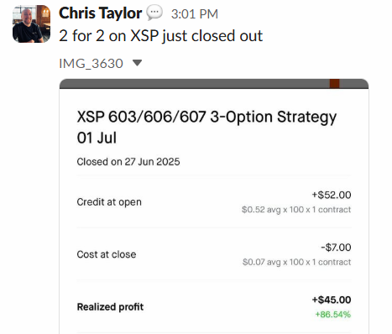Click the green +86.54% percentage
The width and height of the screenshot is (392, 334).
click(x=333, y=315)
